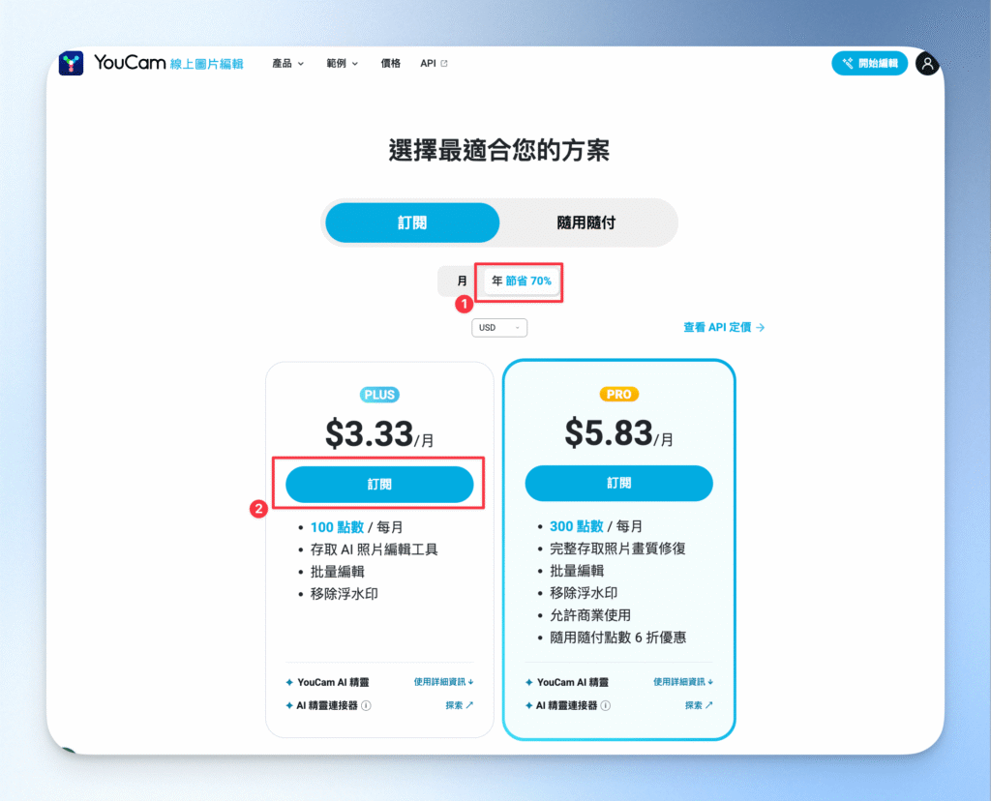Screen dimensions: 991x801
Task: Subscribe to the PLUS plan
Action: coord(379,484)
